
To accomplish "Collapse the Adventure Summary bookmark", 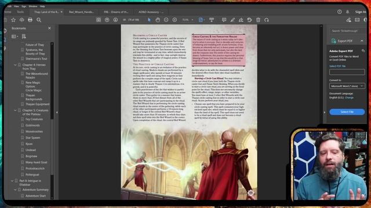I will pos(16,190).
